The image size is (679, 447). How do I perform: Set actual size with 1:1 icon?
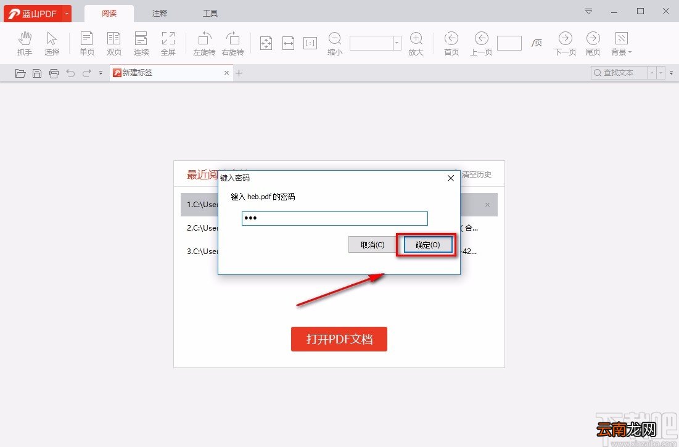(x=310, y=43)
